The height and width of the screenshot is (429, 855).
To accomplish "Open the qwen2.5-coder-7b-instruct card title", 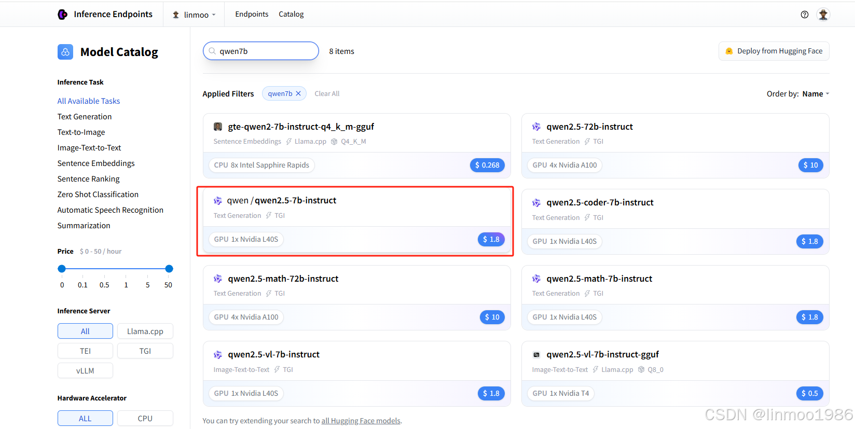I will click(600, 202).
